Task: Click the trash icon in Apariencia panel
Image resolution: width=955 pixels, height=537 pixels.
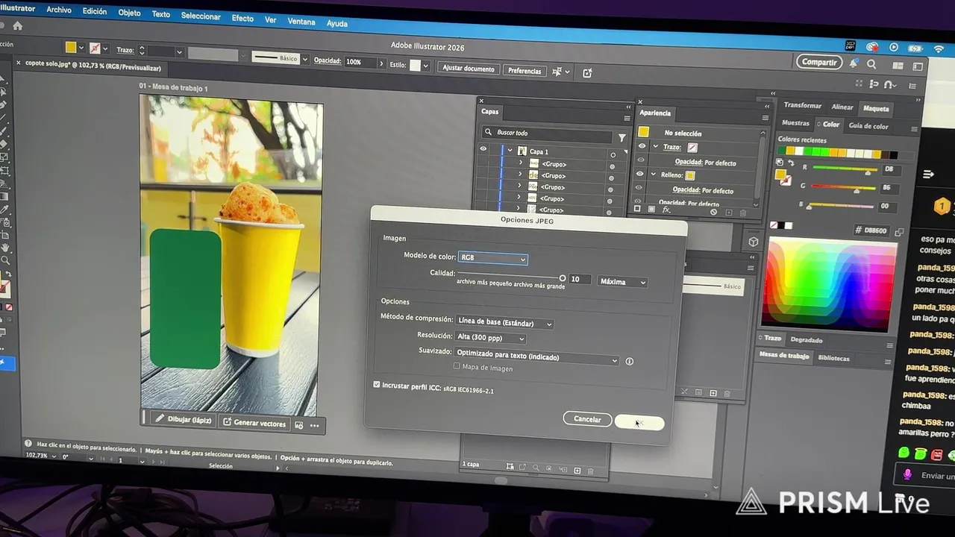Action: pyautogui.click(x=742, y=213)
